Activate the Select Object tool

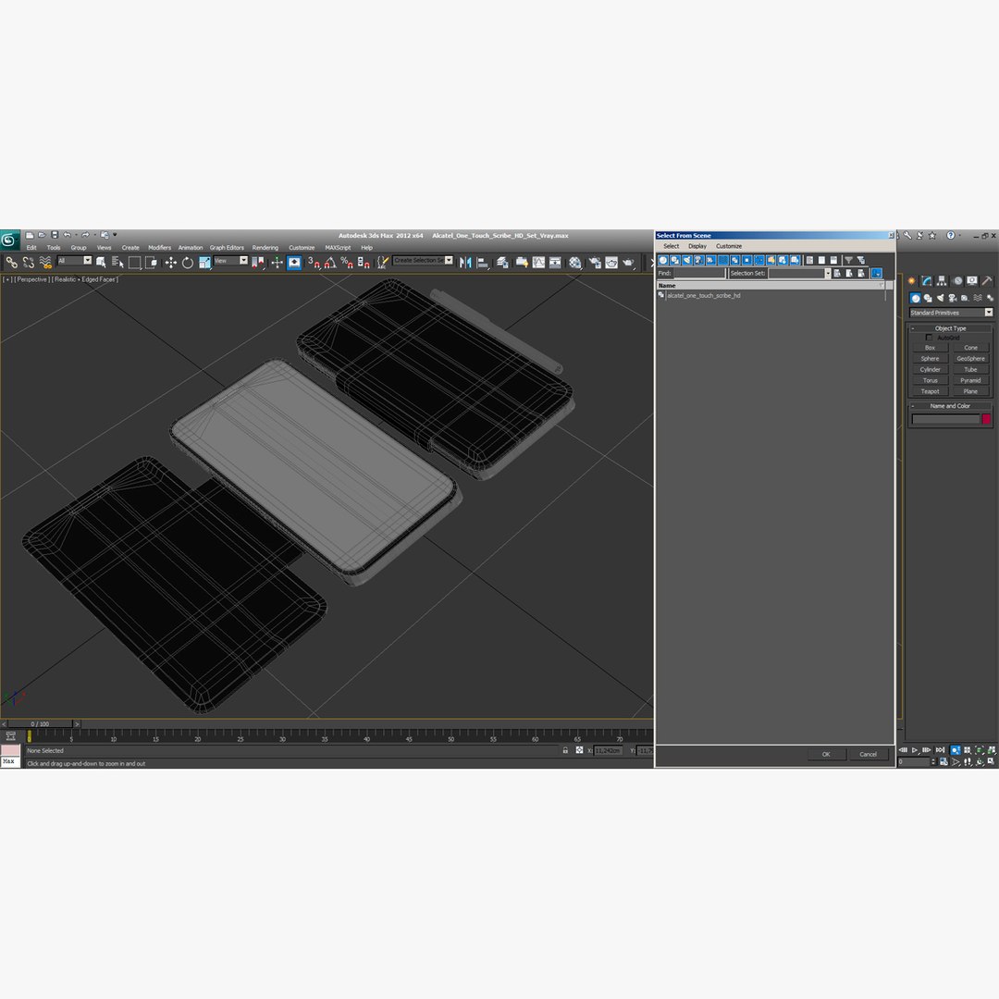(x=101, y=262)
